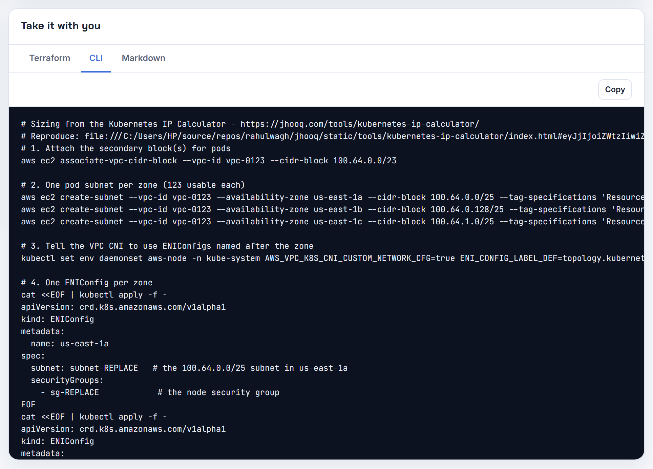Click the '# 1. Attach the secondary block(s) for pods' line

(126, 148)
